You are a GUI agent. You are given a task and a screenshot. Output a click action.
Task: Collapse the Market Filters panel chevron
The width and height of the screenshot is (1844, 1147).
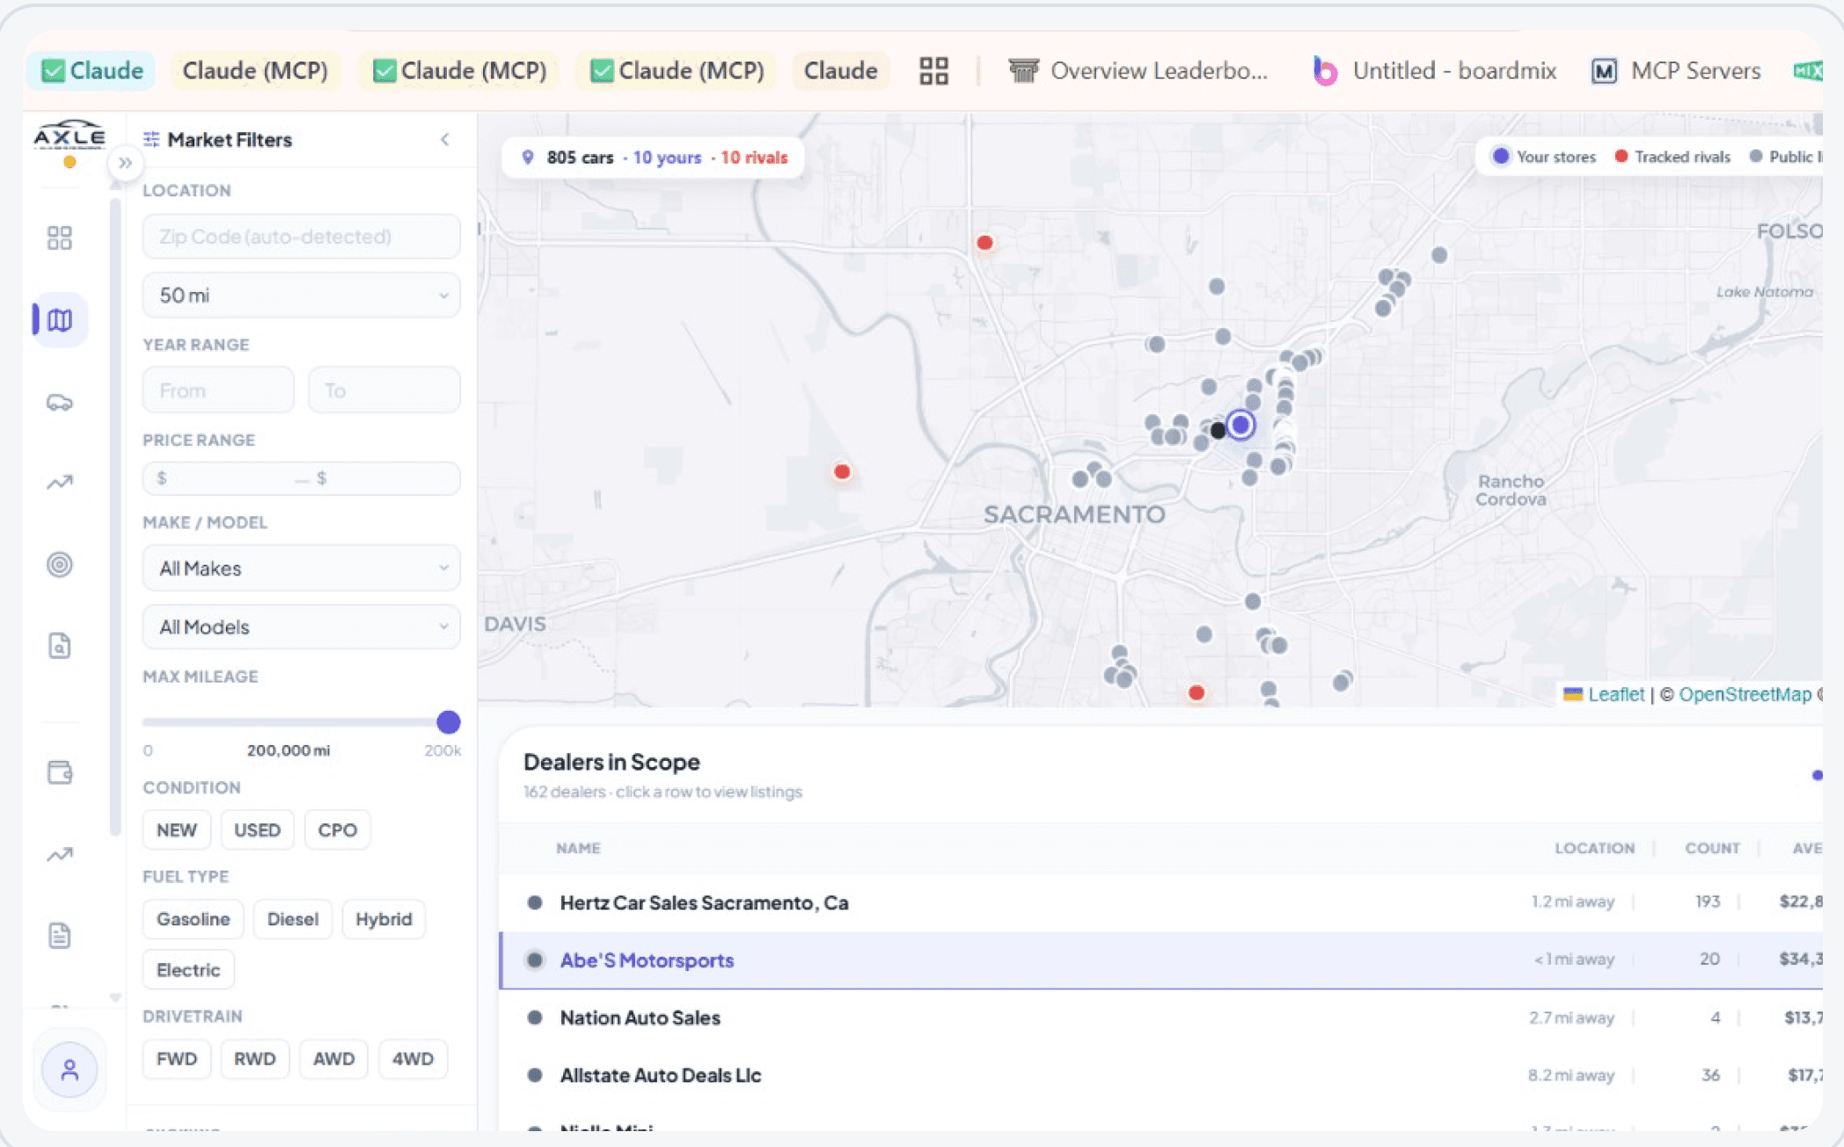(x=445, y=139)
